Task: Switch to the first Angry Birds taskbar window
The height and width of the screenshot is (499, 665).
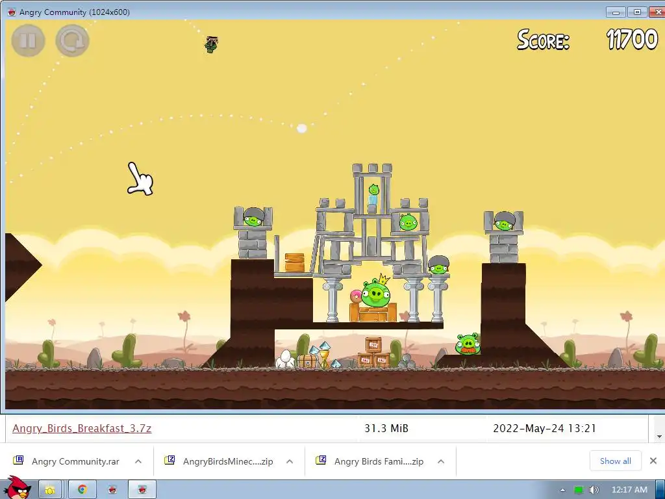Action: click(x=112, y=490)
